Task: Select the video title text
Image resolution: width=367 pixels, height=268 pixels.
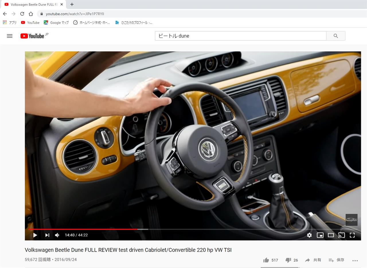Action: pos(128,250)
